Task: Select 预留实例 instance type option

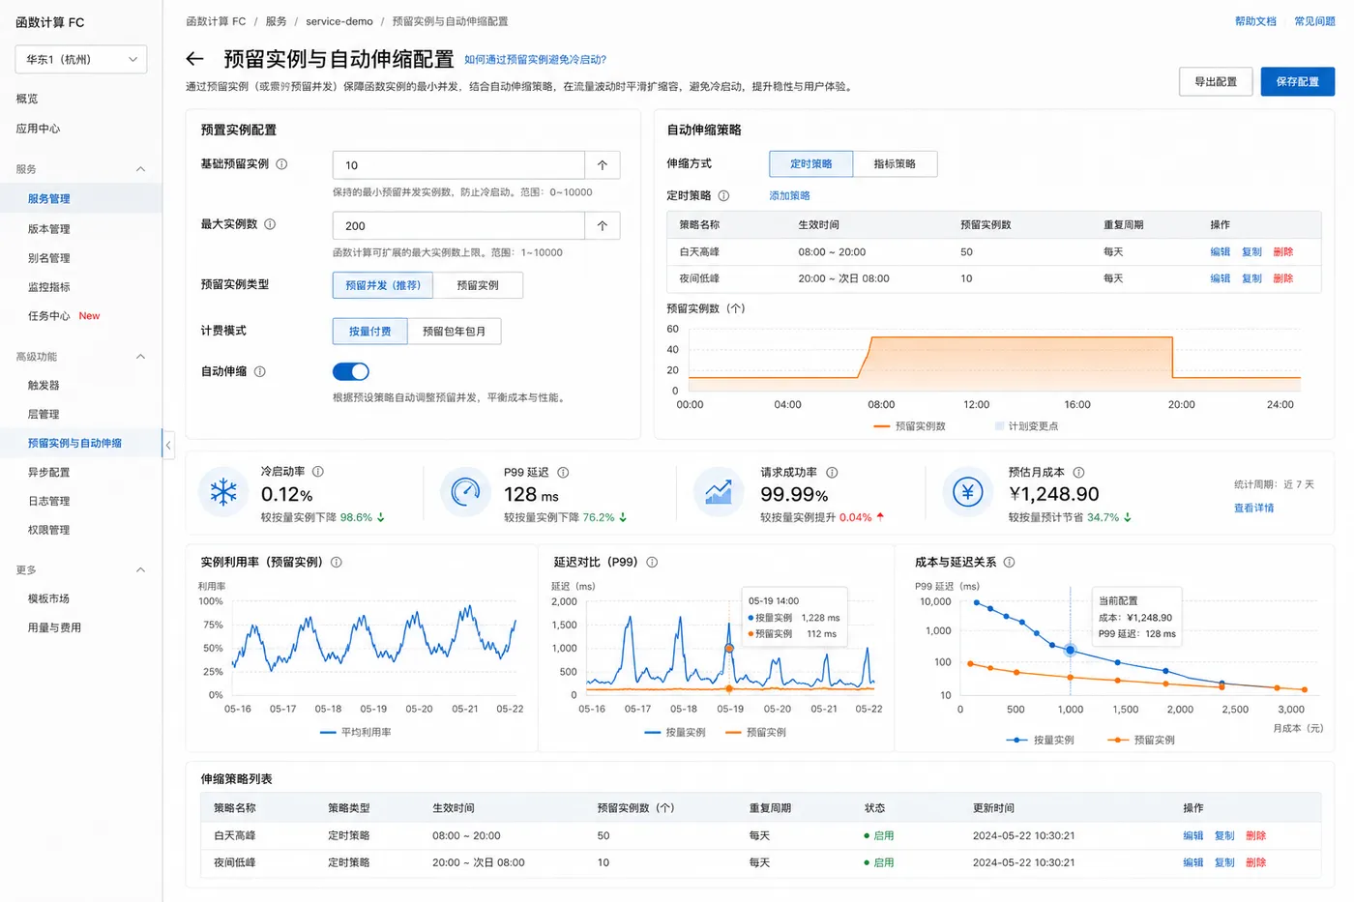Action: pos(478,285)
